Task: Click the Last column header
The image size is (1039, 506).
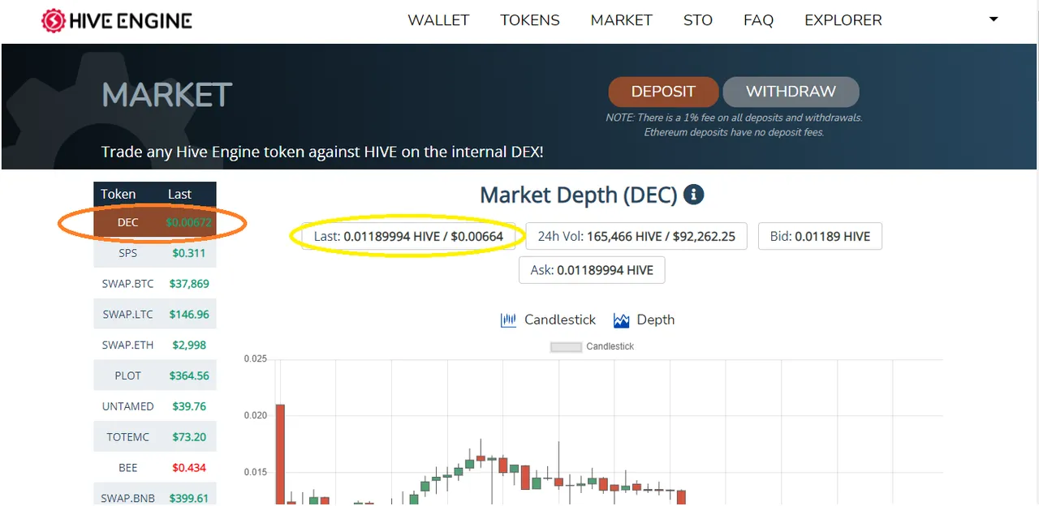Action: point(179,195)
